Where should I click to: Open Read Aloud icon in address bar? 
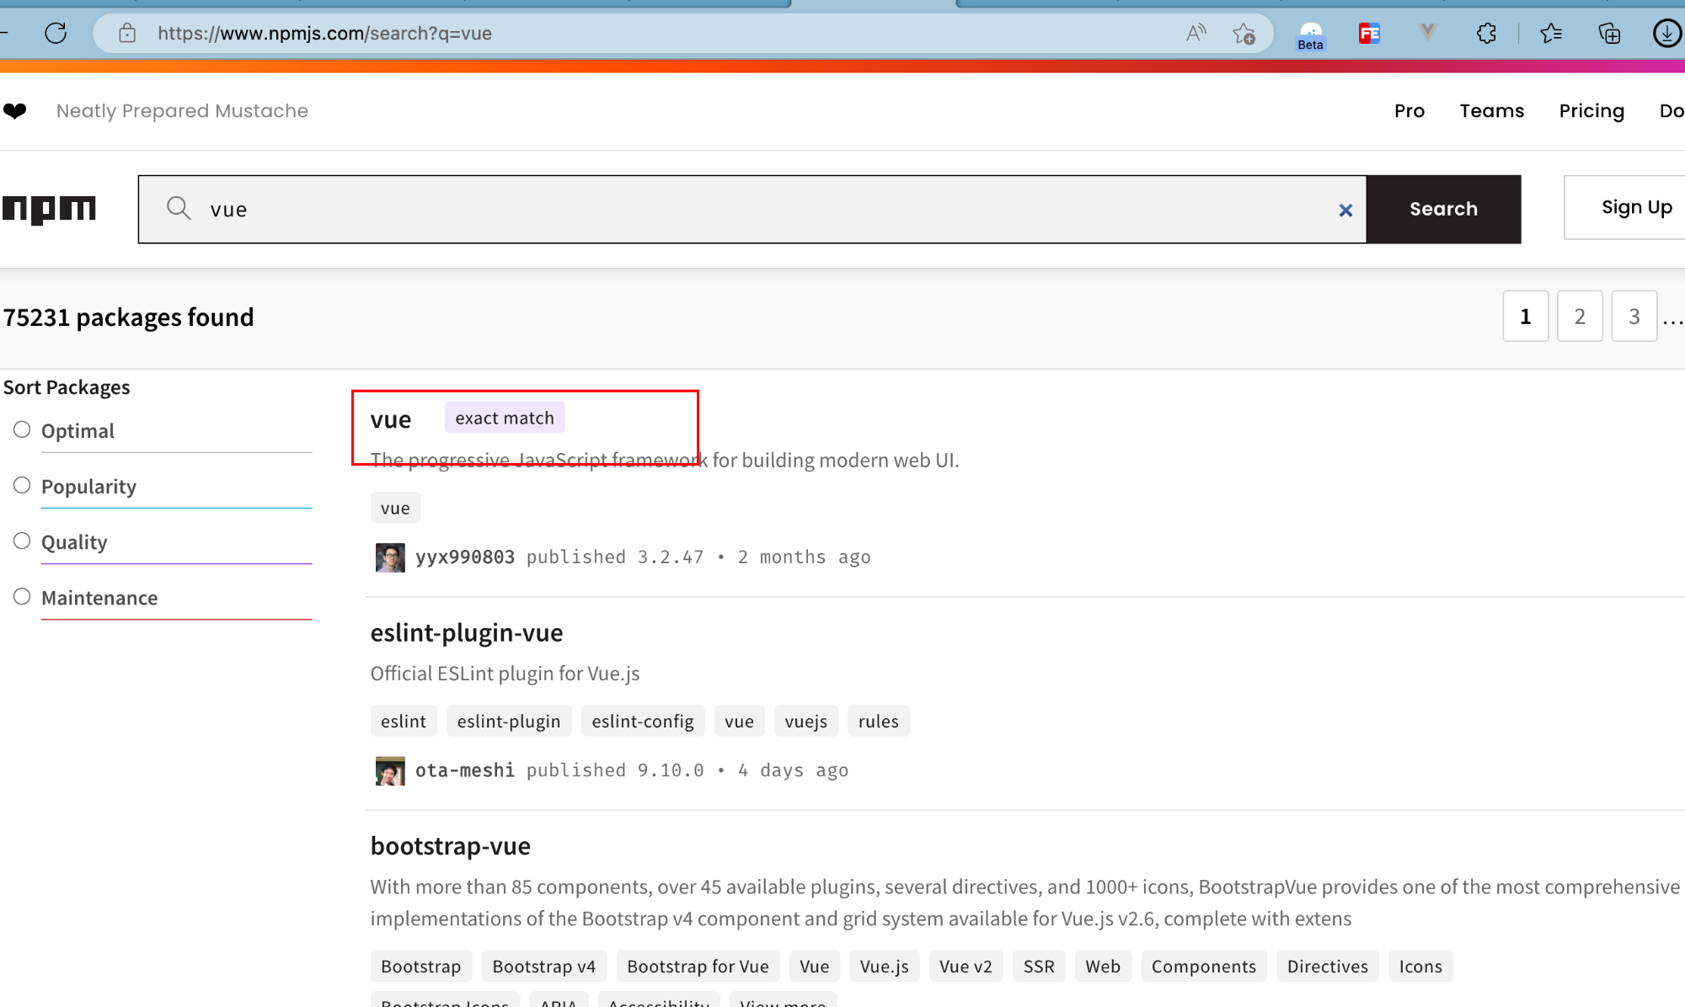coord(1196,34)
